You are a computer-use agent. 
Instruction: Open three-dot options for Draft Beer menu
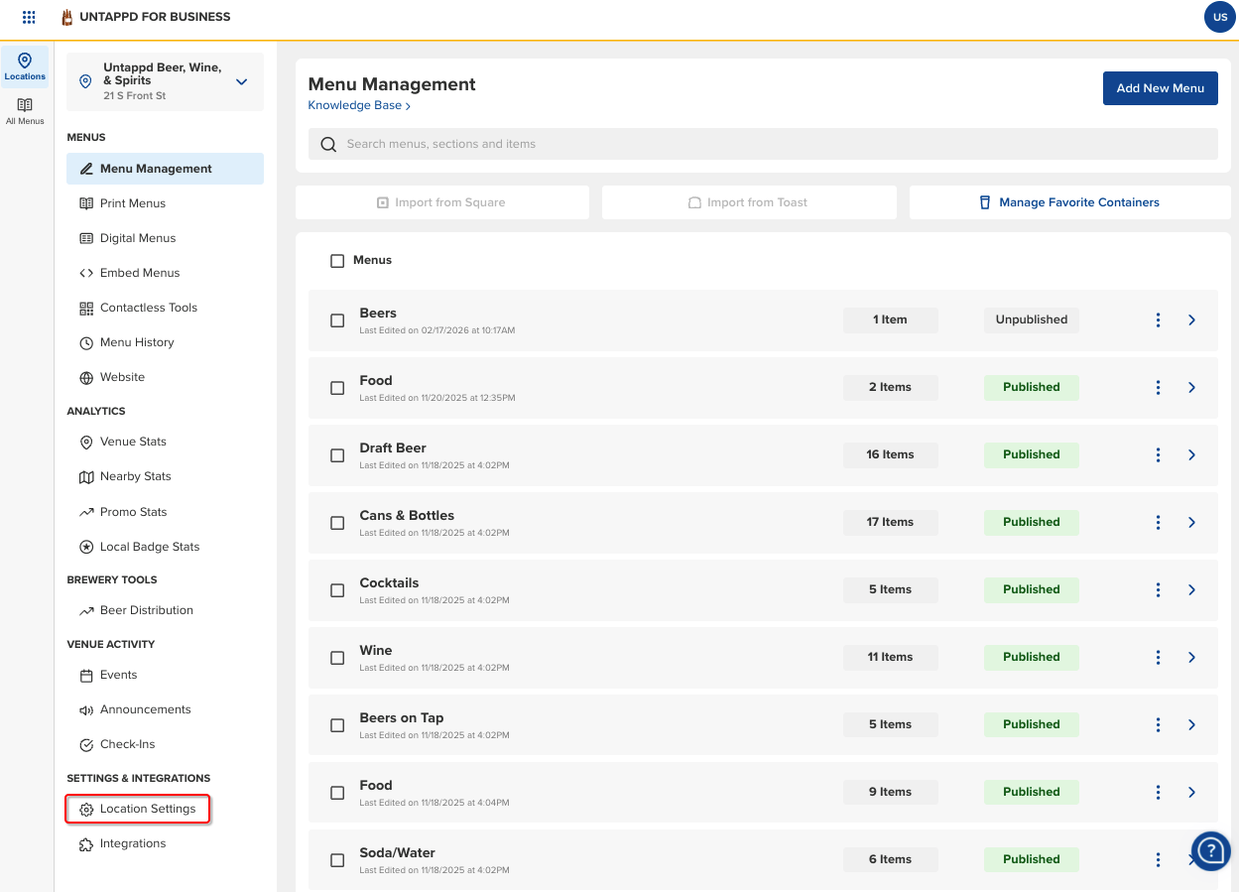(x=1158, y=454)
